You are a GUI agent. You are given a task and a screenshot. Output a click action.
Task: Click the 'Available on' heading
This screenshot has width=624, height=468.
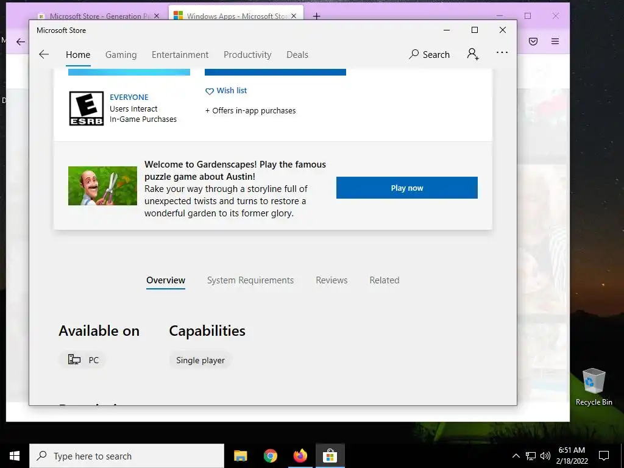click(99, 331)
